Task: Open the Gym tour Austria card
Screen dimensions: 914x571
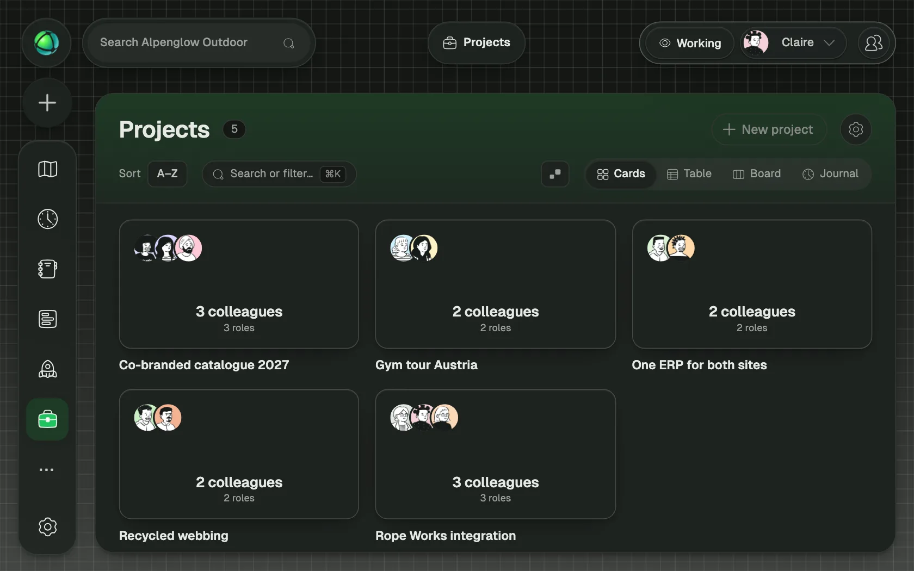Action: 495,284
